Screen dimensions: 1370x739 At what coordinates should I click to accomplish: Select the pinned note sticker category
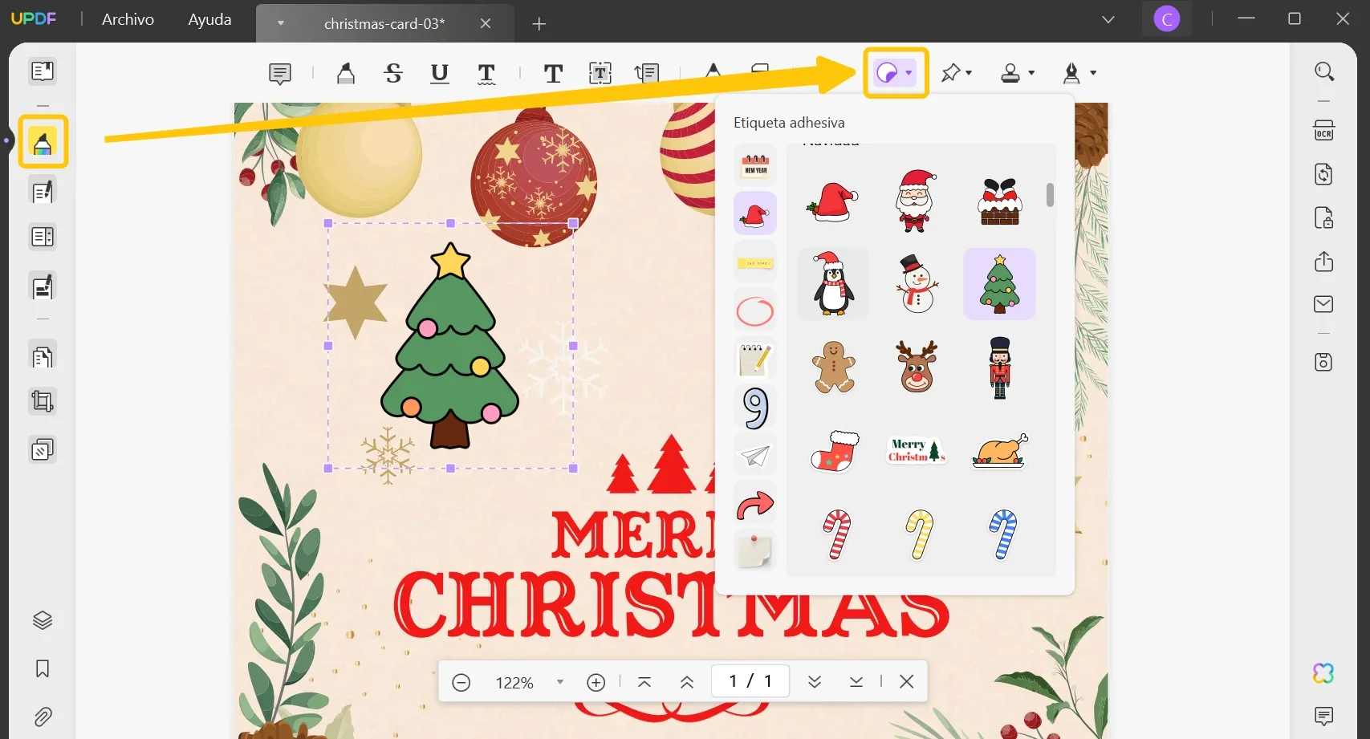[755, 551]
